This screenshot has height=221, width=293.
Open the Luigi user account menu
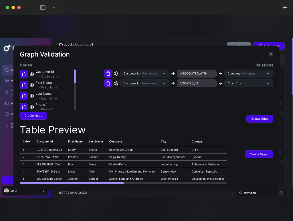pos(25,191)
